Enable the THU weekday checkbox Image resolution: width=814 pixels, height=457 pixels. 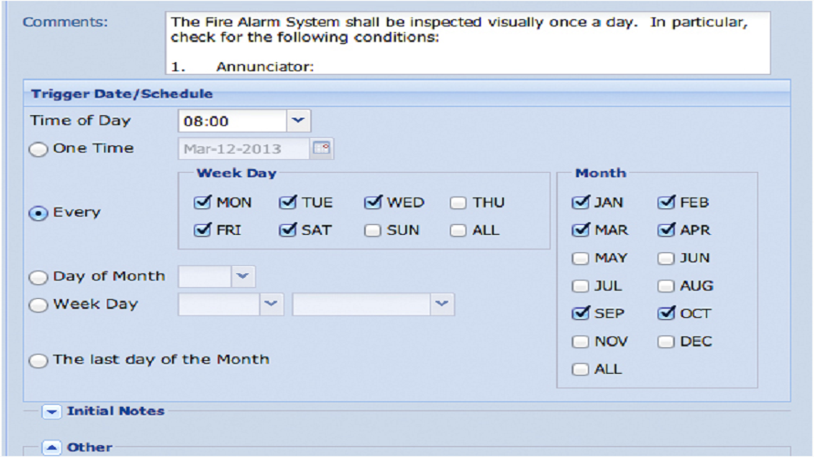tap(458, 203)
